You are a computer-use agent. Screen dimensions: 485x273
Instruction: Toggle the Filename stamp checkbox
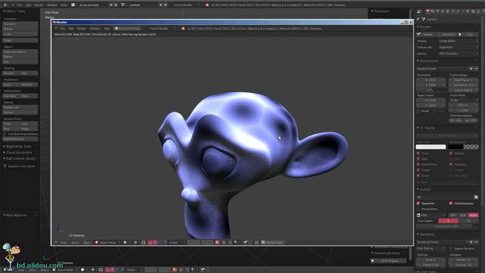click(451, 165)
